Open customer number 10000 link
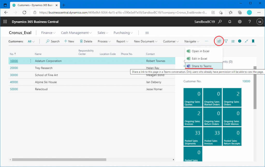The height and width of the screenshot is (167, 265). click(x=14, y=61)
